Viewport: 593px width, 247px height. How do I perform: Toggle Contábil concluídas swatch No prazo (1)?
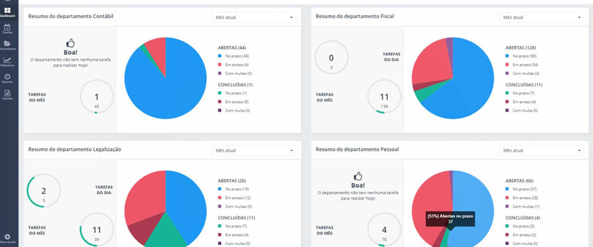click(x=220, y=93)
